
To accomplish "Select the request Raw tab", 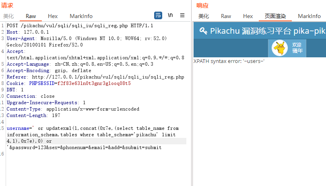I will pos(31,16).
